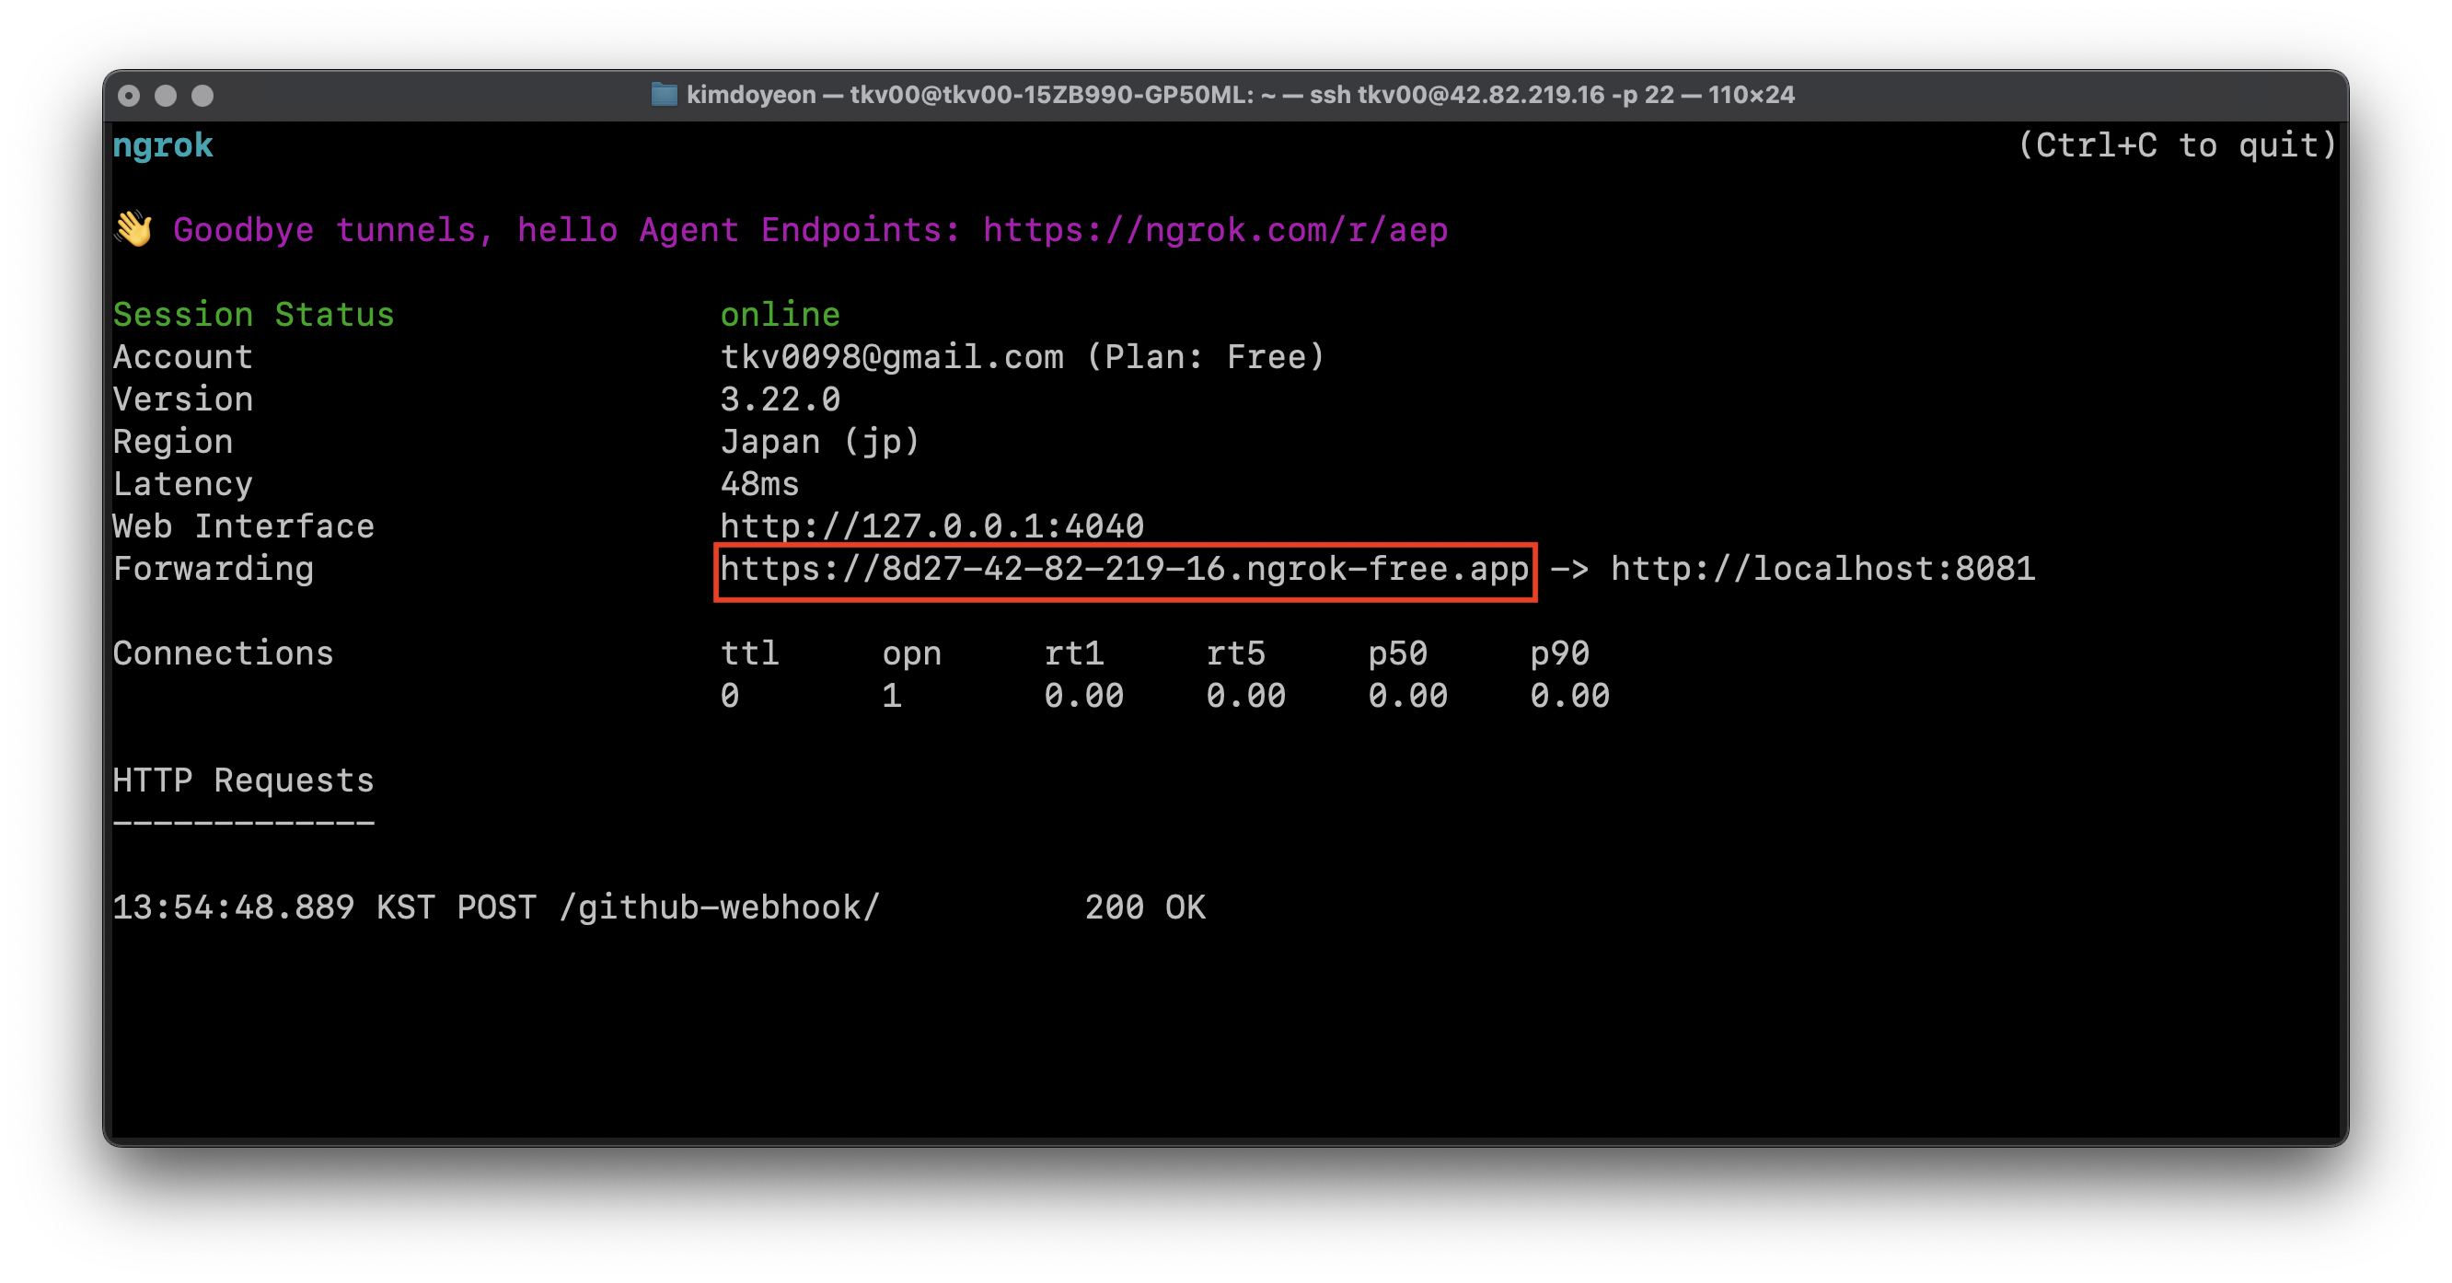Click the '200 OK' response status
The width and height of the screenshot is (2452, 1283).
click(x=1145, y=907)
